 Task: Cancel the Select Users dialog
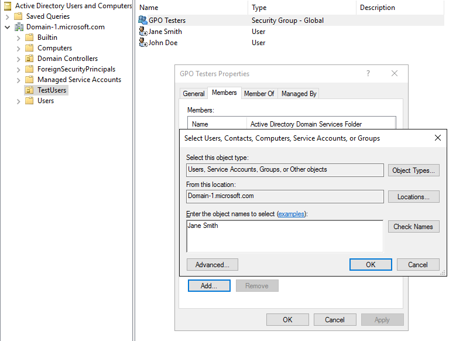[x=418, y=265]
